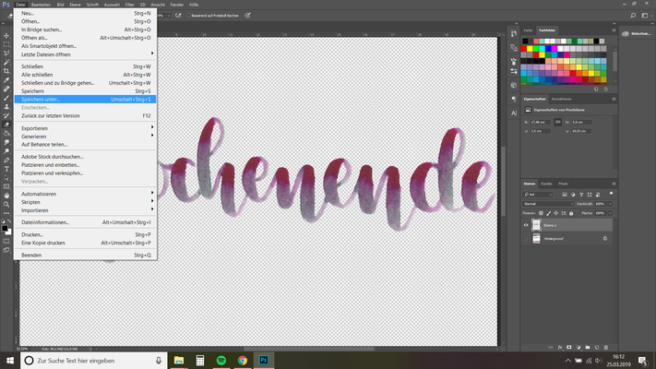Switch to the Korrekturen tab
The width and height of the screenshot is (656, 369).
(x=563, y=98)
